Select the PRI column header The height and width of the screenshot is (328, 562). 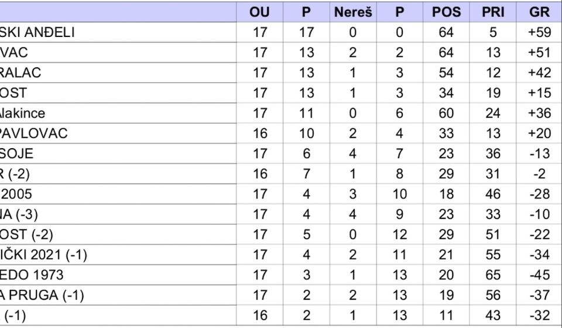coord(493,12)
